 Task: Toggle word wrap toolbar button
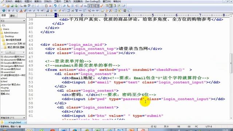tap(90, 6)
